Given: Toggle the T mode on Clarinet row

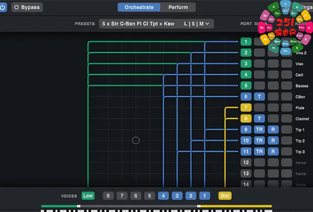Looking at the screenshot, I should click(x=259, y=119).
